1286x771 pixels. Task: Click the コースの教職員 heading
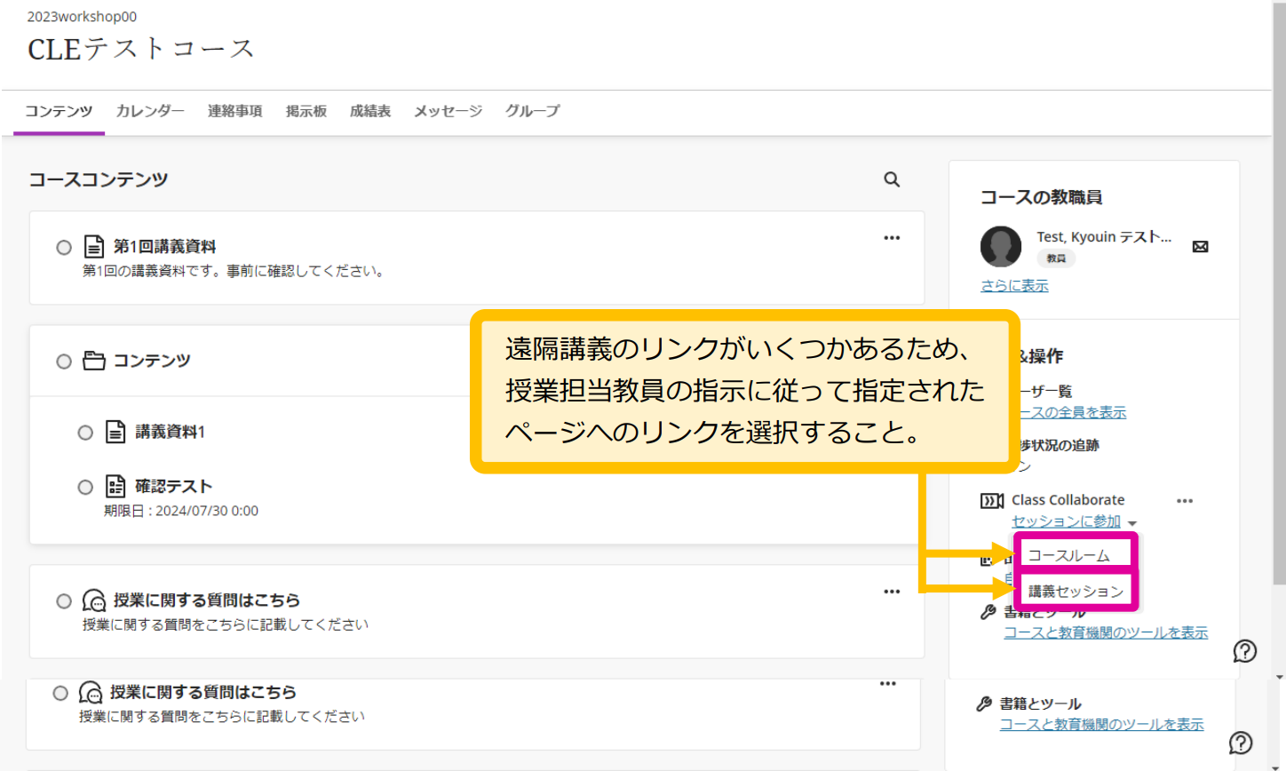point(1041,197)
